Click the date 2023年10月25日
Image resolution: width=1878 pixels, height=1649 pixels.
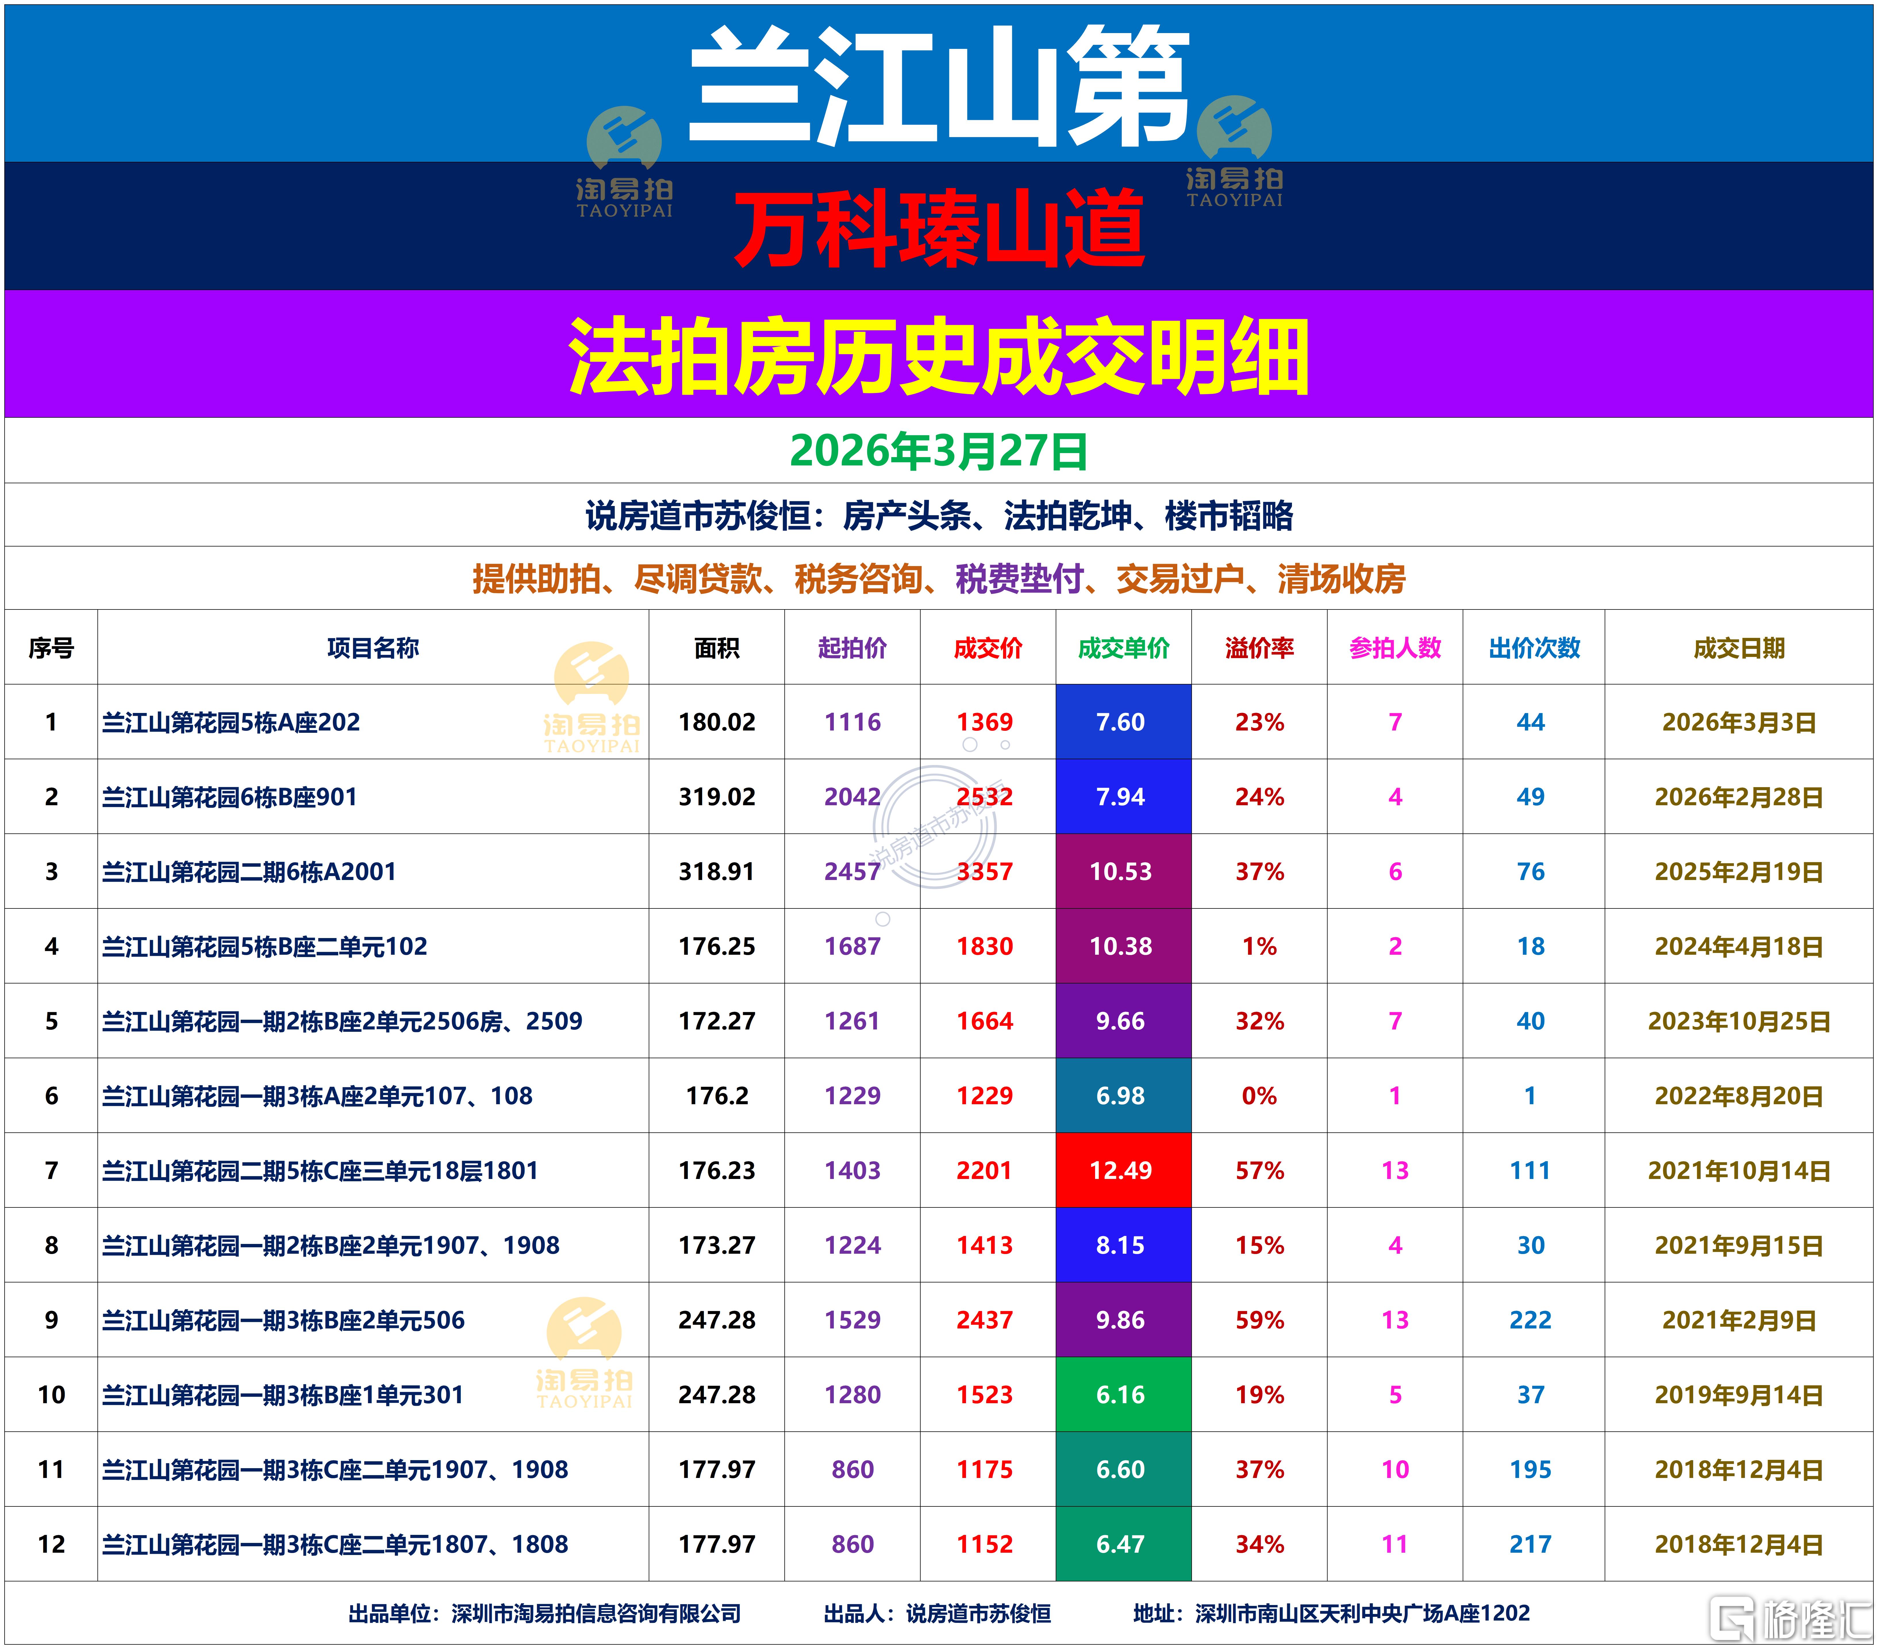1739,1021
